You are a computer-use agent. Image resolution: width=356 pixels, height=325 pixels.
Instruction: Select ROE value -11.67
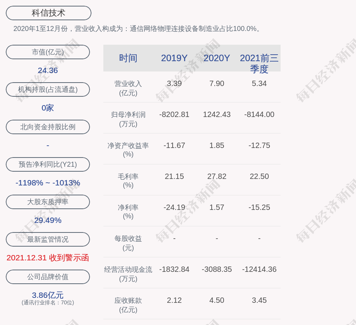(x=175, y=145)
